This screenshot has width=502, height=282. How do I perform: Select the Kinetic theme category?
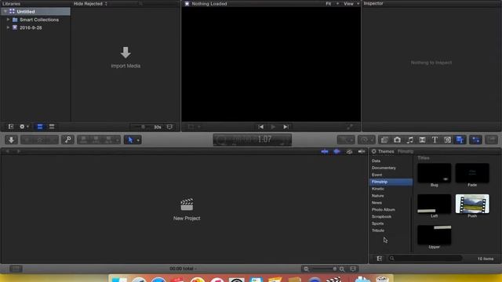(x=378, y=189)
